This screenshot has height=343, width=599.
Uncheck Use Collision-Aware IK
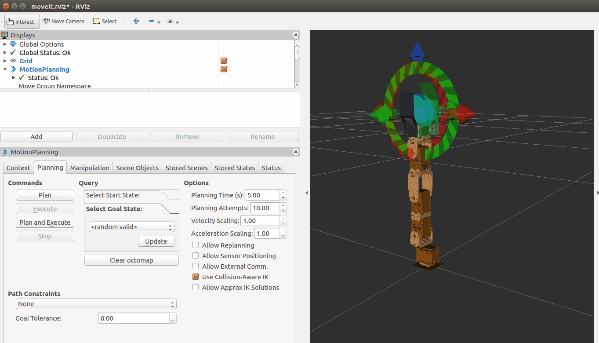coord(195,277)
